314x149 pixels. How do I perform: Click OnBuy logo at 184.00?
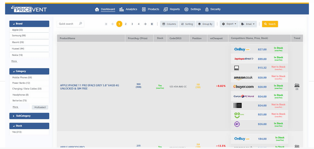pos(242,139)
